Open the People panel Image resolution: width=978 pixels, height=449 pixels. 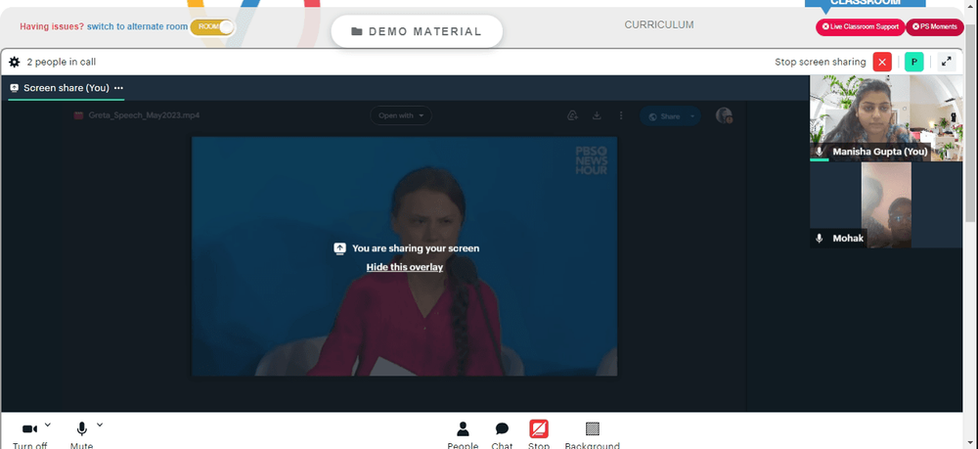coord(463,435)
